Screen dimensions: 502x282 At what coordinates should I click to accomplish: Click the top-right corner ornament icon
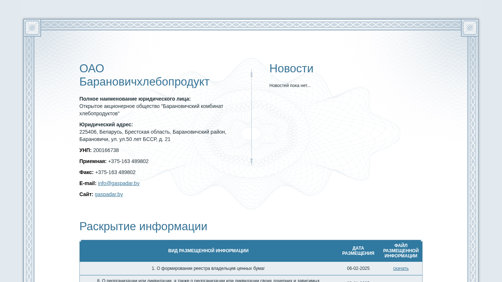point(470,28)
